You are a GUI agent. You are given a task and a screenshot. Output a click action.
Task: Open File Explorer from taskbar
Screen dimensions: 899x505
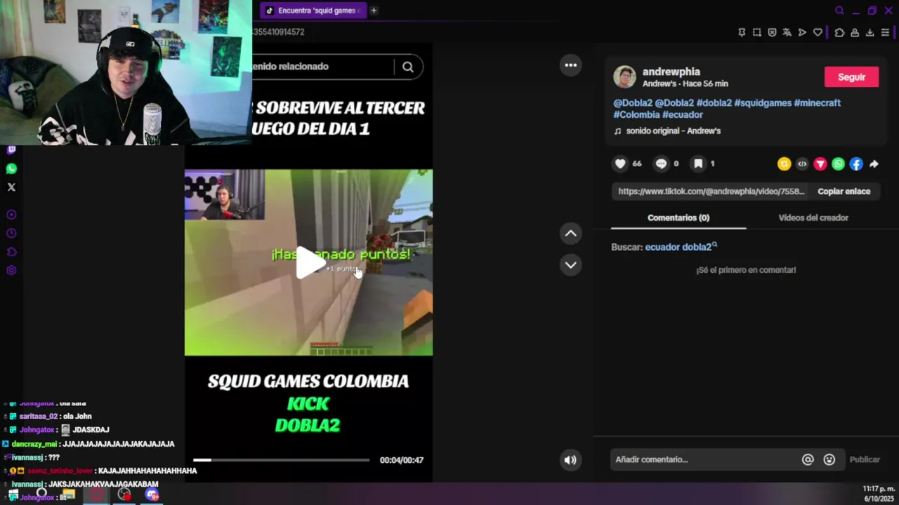click(x=68, y=495)
